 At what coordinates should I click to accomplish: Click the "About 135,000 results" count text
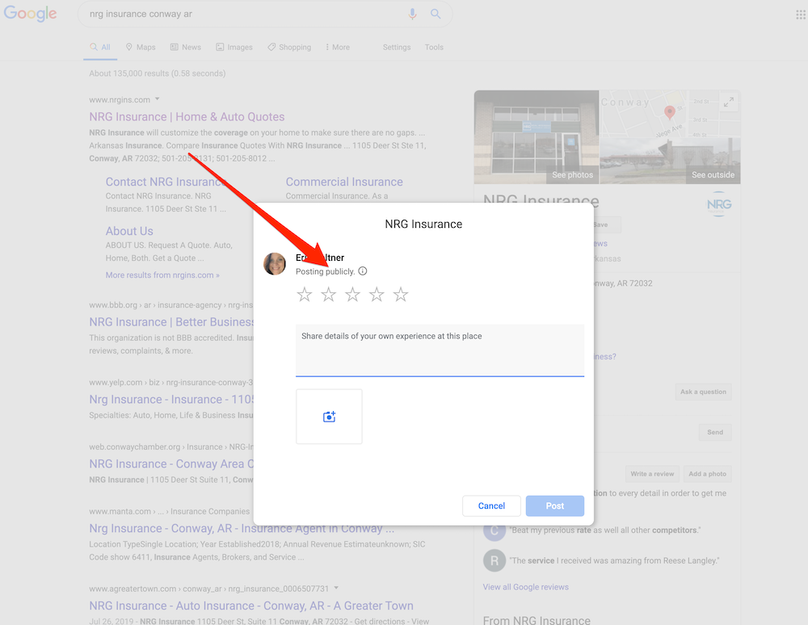point(158,73)
